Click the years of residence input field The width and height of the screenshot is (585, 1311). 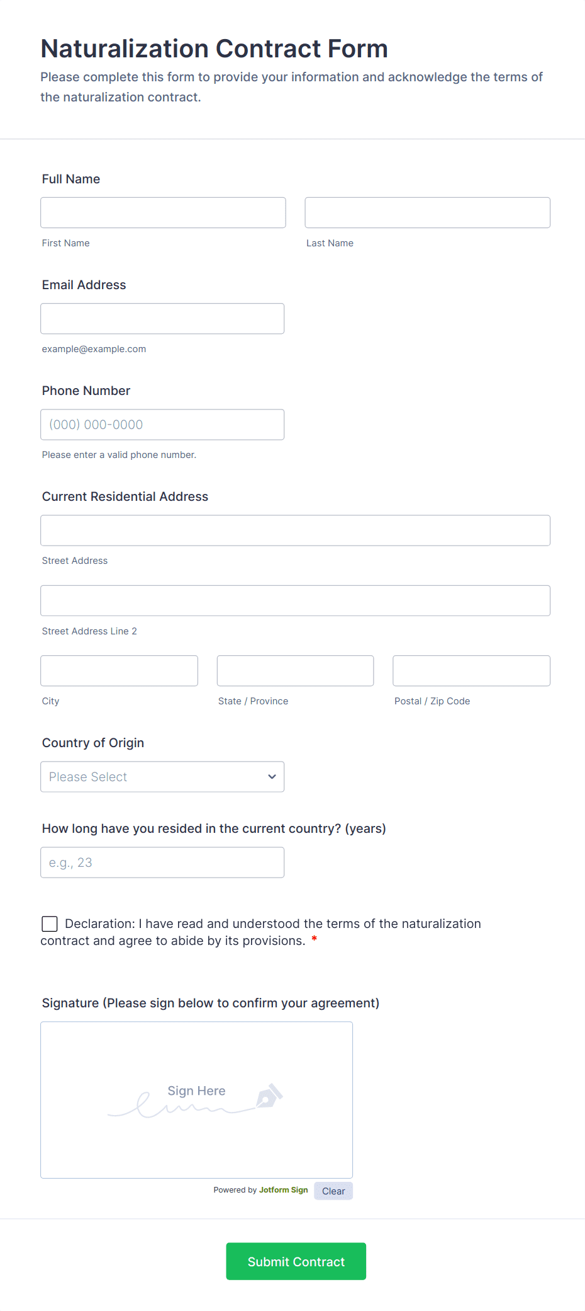click(x=162, y=862)
